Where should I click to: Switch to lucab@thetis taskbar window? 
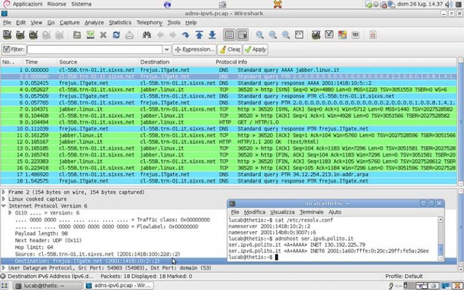click(48, 286)
